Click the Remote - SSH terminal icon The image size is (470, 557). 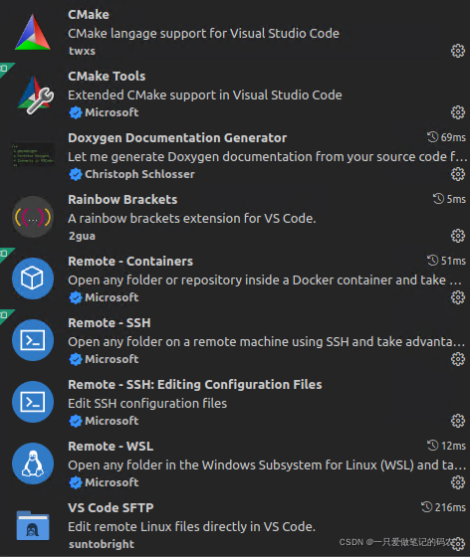[33, 340]
